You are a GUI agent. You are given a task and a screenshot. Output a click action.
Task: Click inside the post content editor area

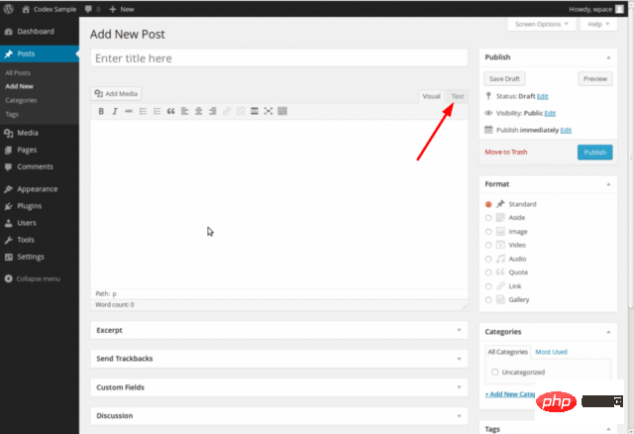279,204
